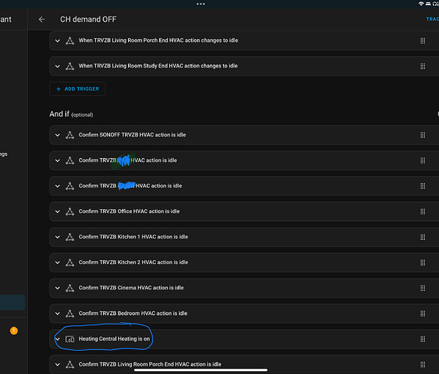Click the state icon of SONOFF TRVZB condition
This screenshot has width=439, height=374.
coord(70,135)
